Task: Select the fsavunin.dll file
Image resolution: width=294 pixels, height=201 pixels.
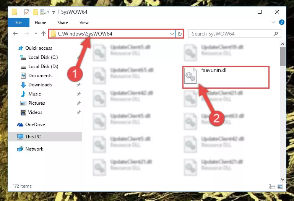Action: (226, 77)
